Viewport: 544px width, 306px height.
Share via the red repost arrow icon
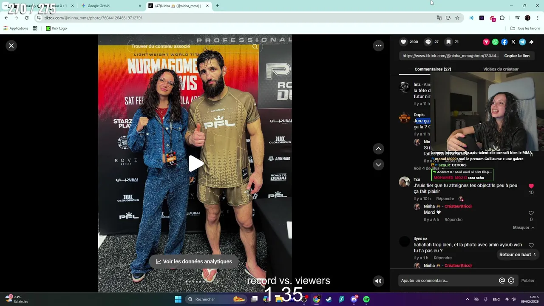[x=486, y=42]
